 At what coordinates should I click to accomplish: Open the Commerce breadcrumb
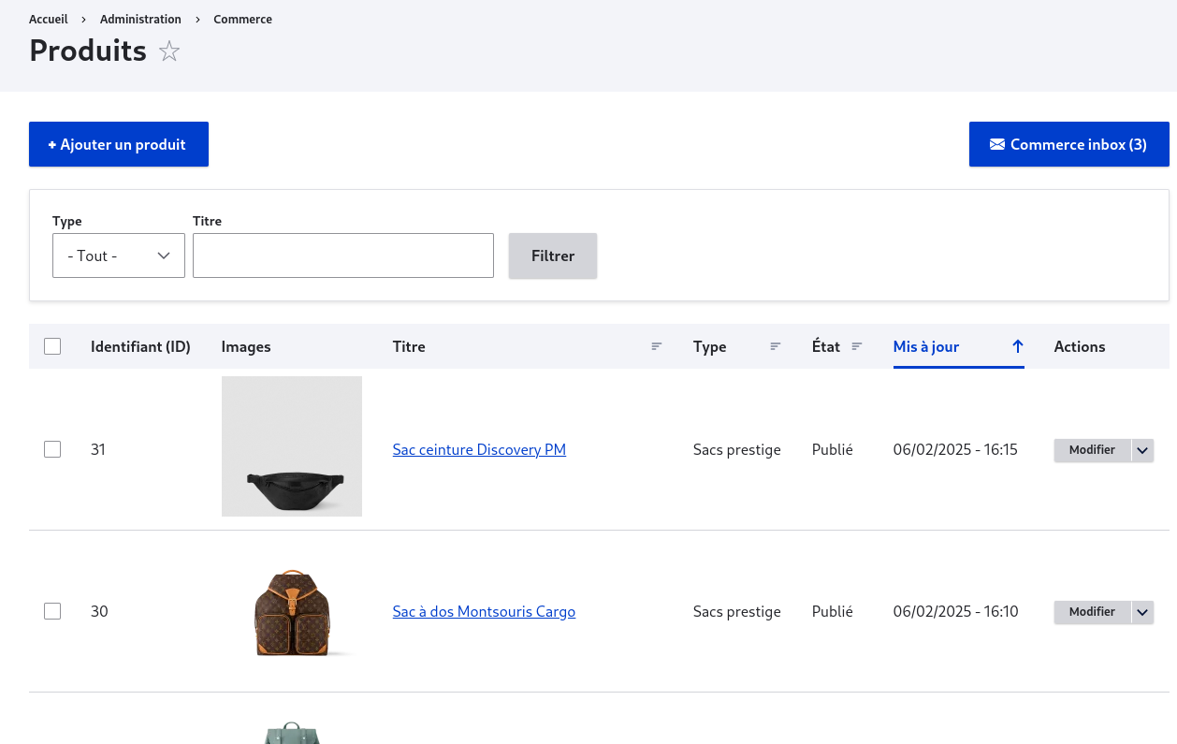pyautogui.click(x=242, y=19)
